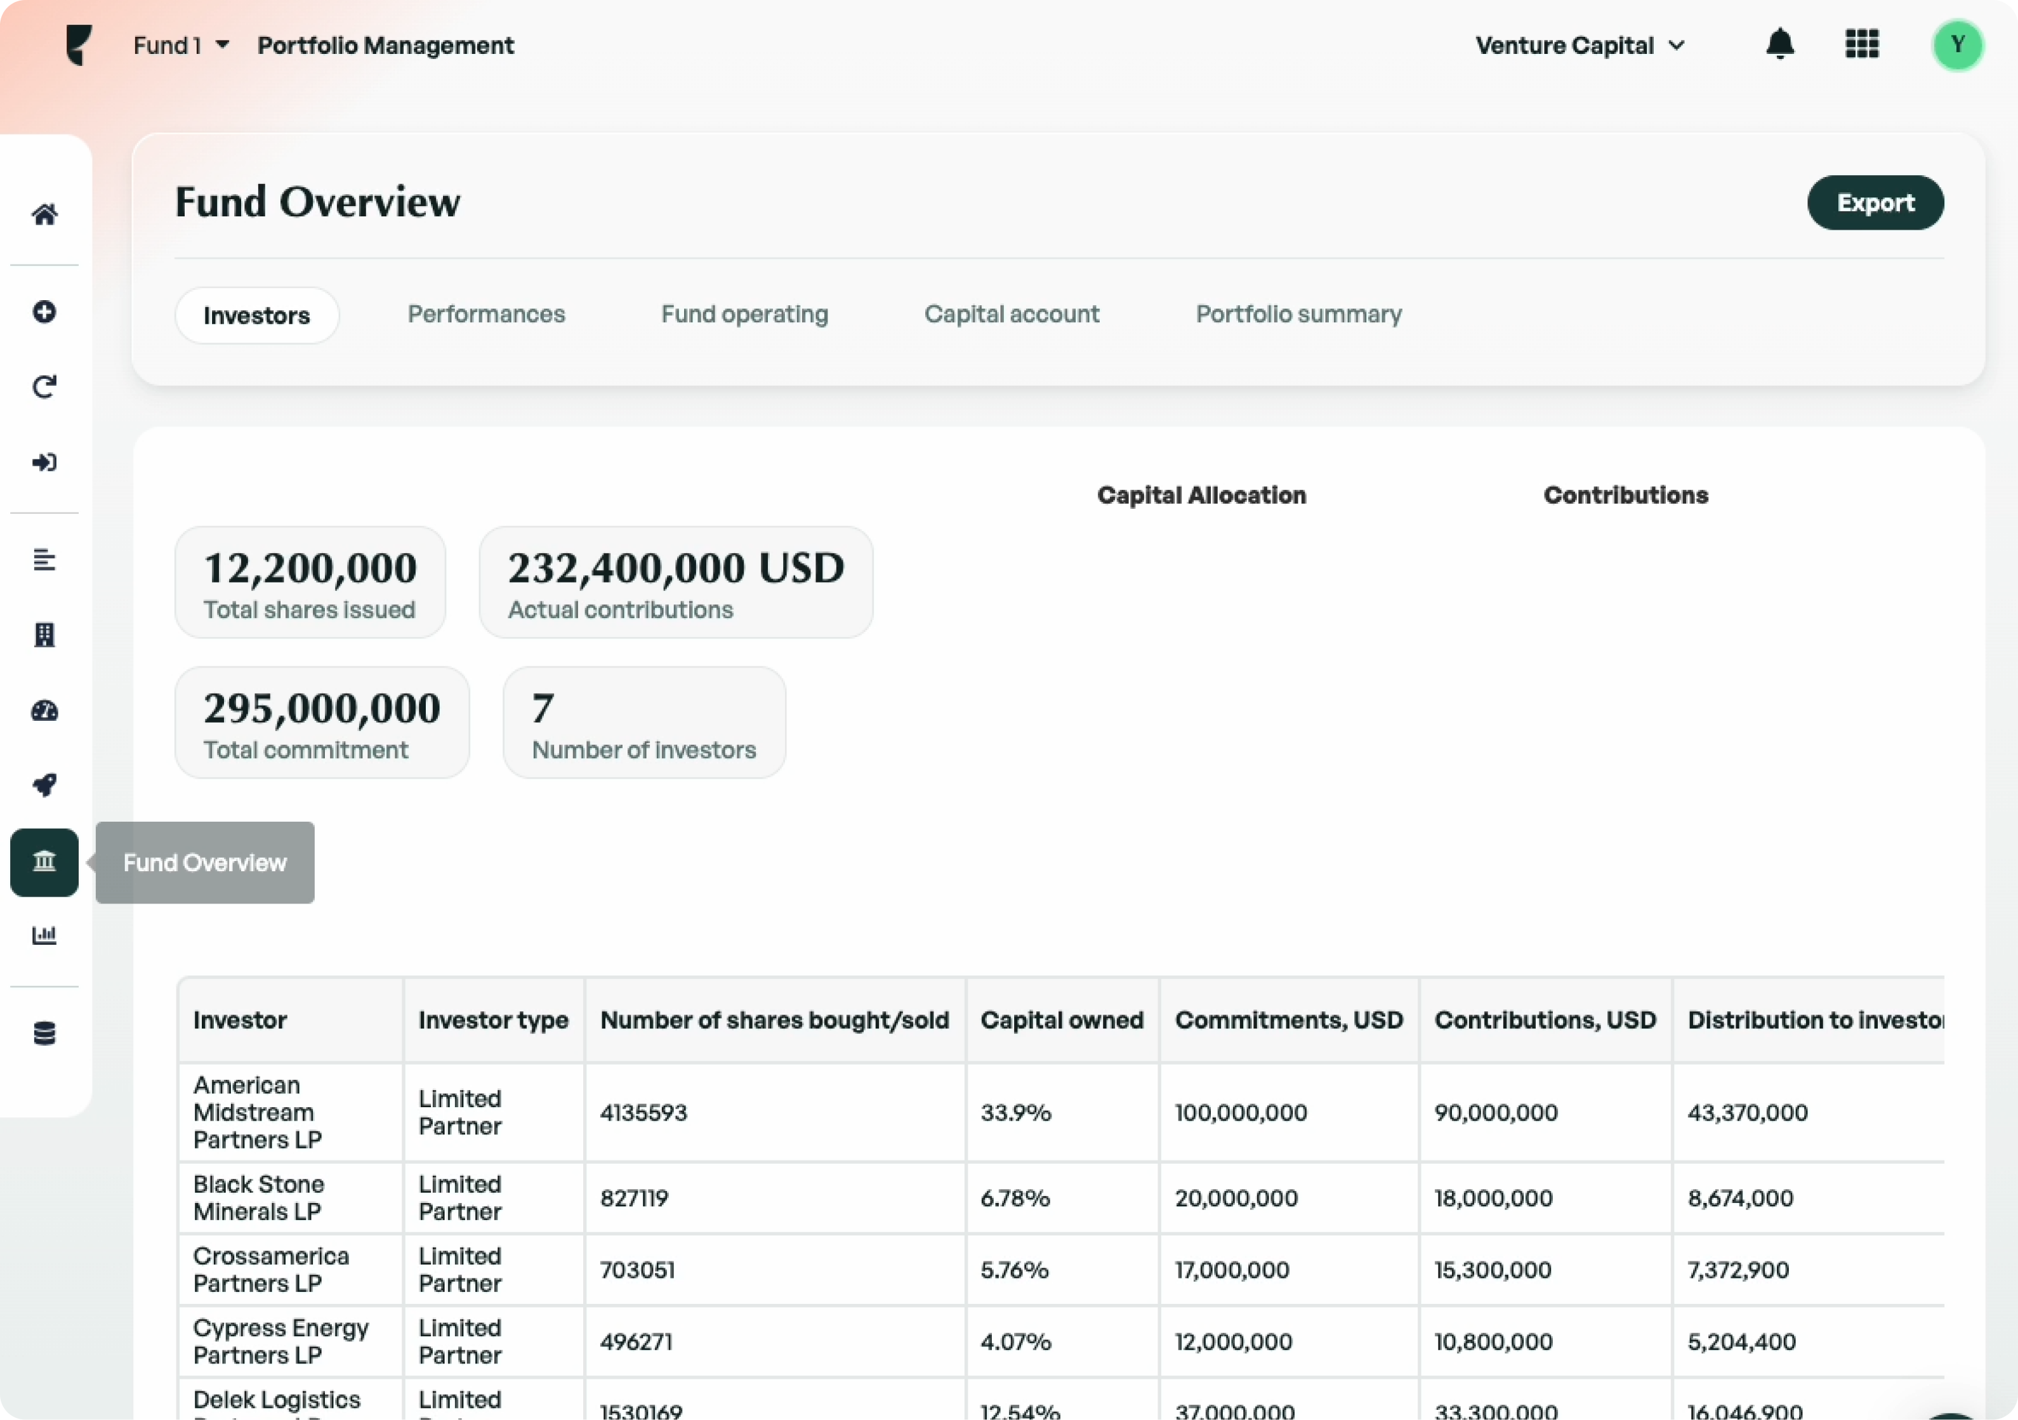Open the Portfolio Management link
The height and width of the screenshot is (1420, 2018).
click(x=385, y=45)
